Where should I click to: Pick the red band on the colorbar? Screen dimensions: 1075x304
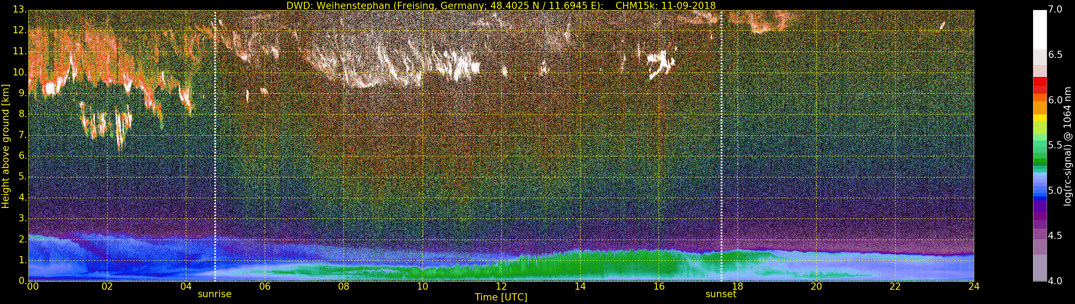tap(1040, 85)
